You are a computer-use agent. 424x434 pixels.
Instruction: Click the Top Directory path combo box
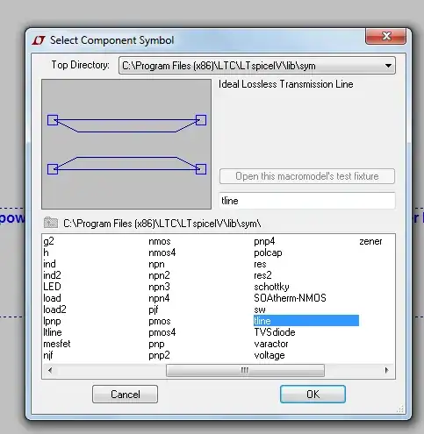point(257,66)
